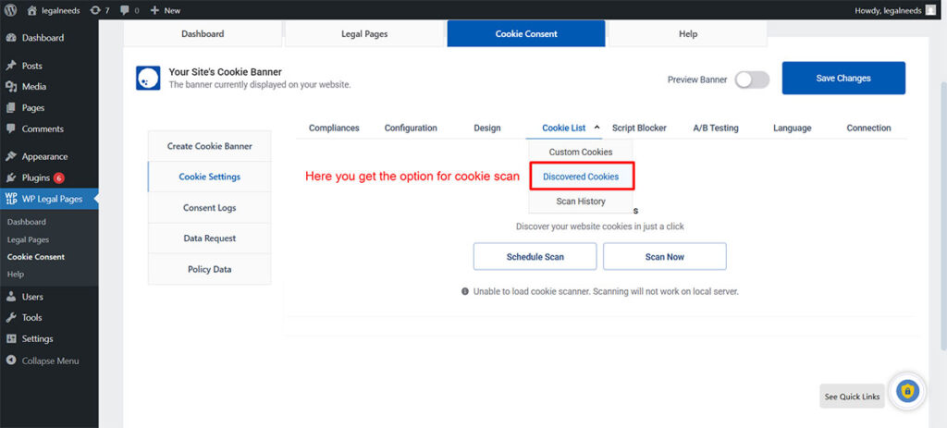The width and height of the screenshot is (947, 428).
Task: Open the comments bubble icon in admin bar
Action: (124, 10)
